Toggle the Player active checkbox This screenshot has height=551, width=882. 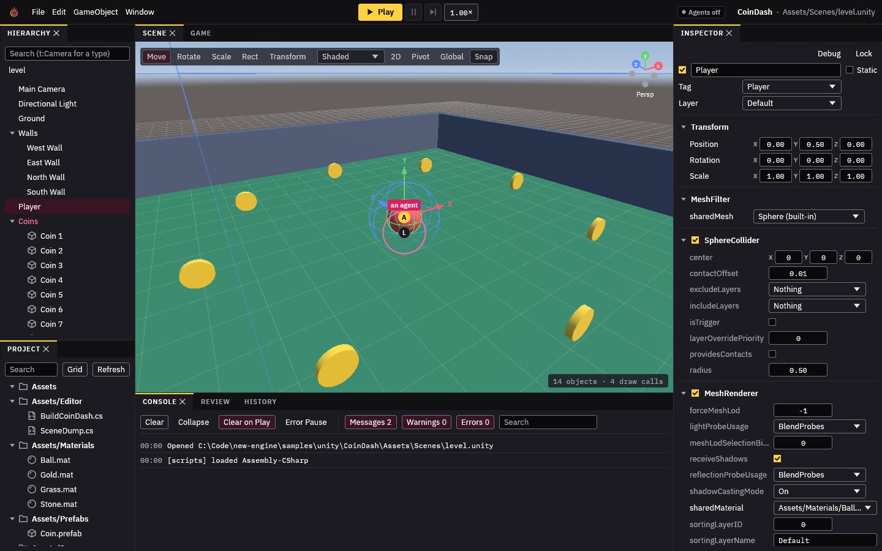click(x=682, y=70)
